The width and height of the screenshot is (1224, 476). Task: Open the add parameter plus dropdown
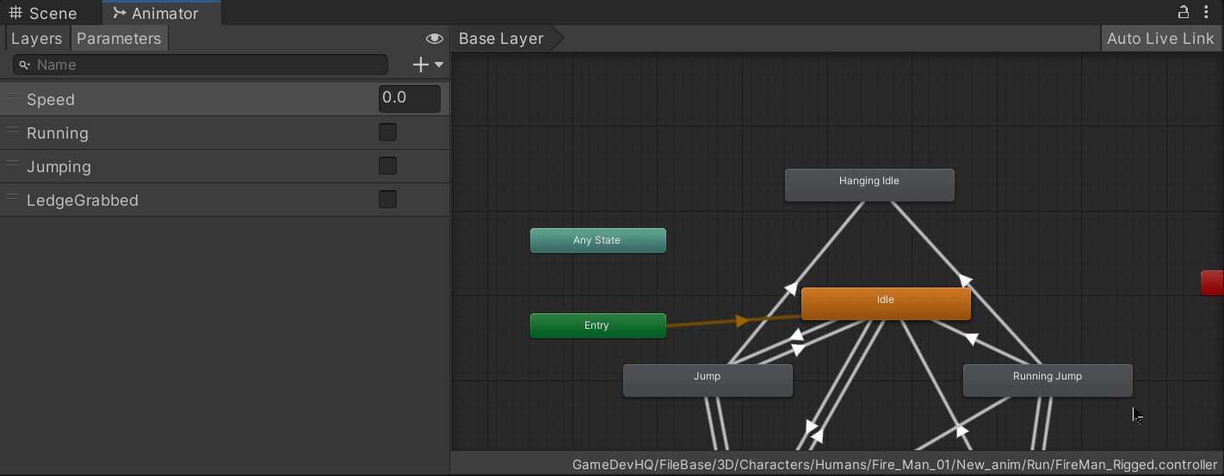point(428,65)
